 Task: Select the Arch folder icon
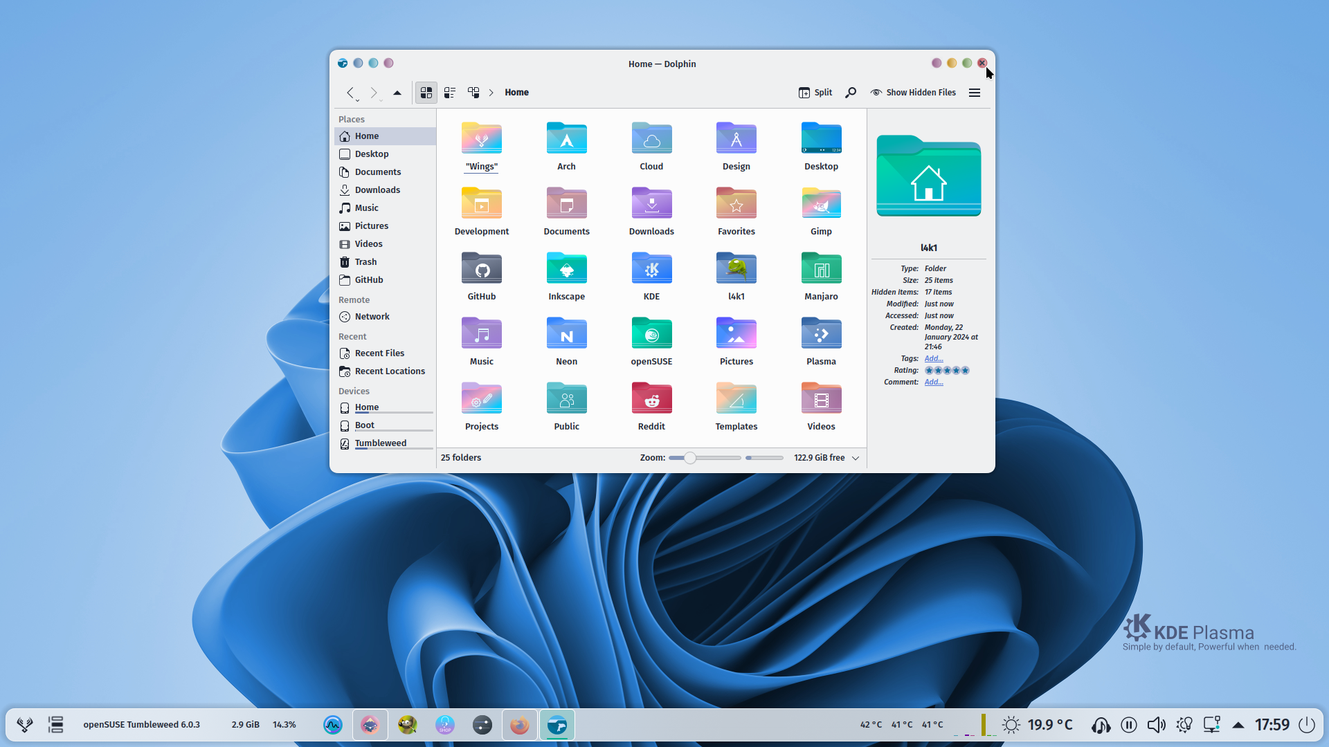[x=567, y=138]
